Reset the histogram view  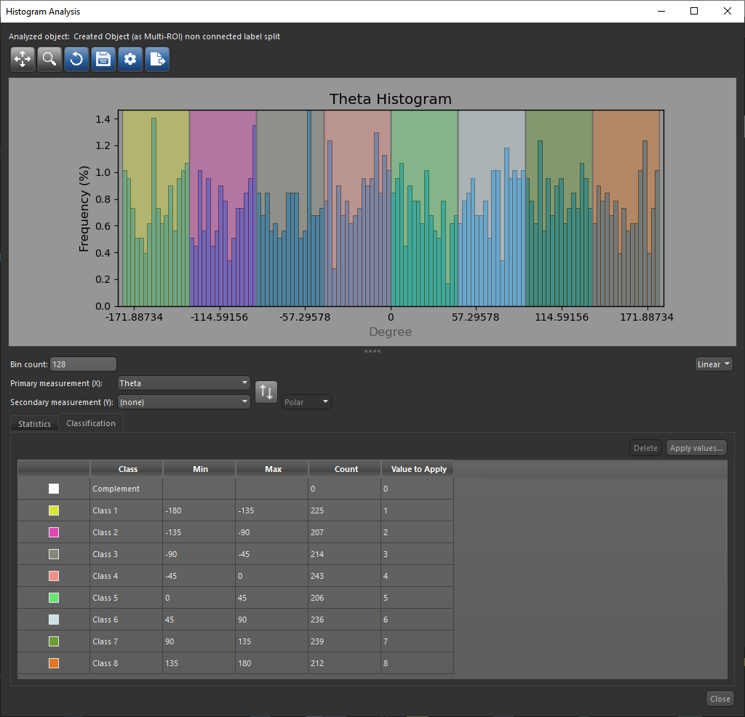pyautogui.click(x=76, y=60)
